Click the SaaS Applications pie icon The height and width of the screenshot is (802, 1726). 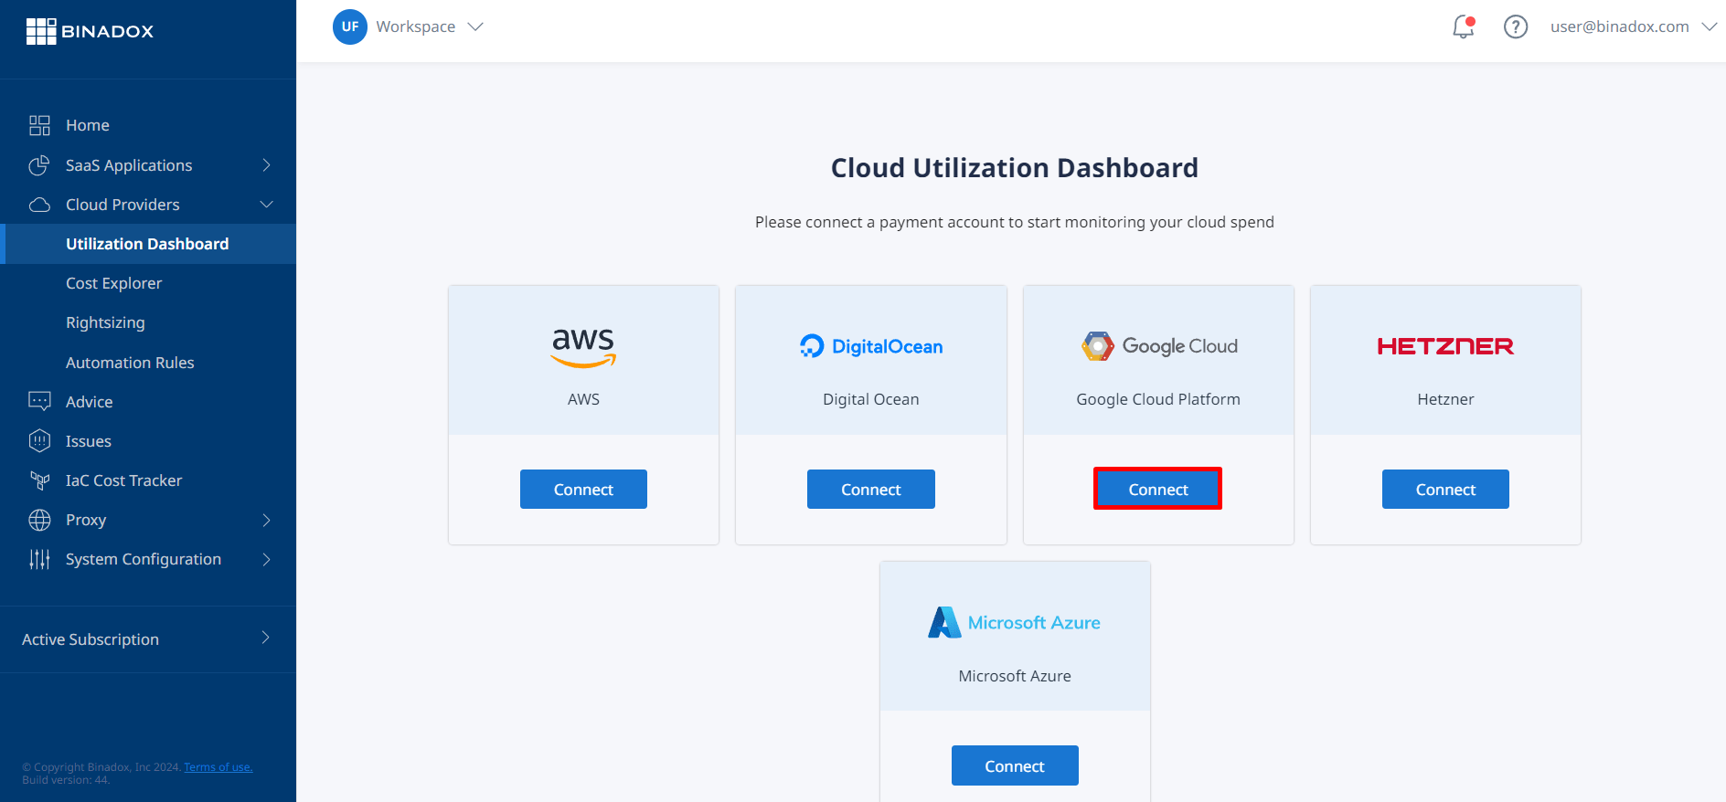[x=39, y=165]
